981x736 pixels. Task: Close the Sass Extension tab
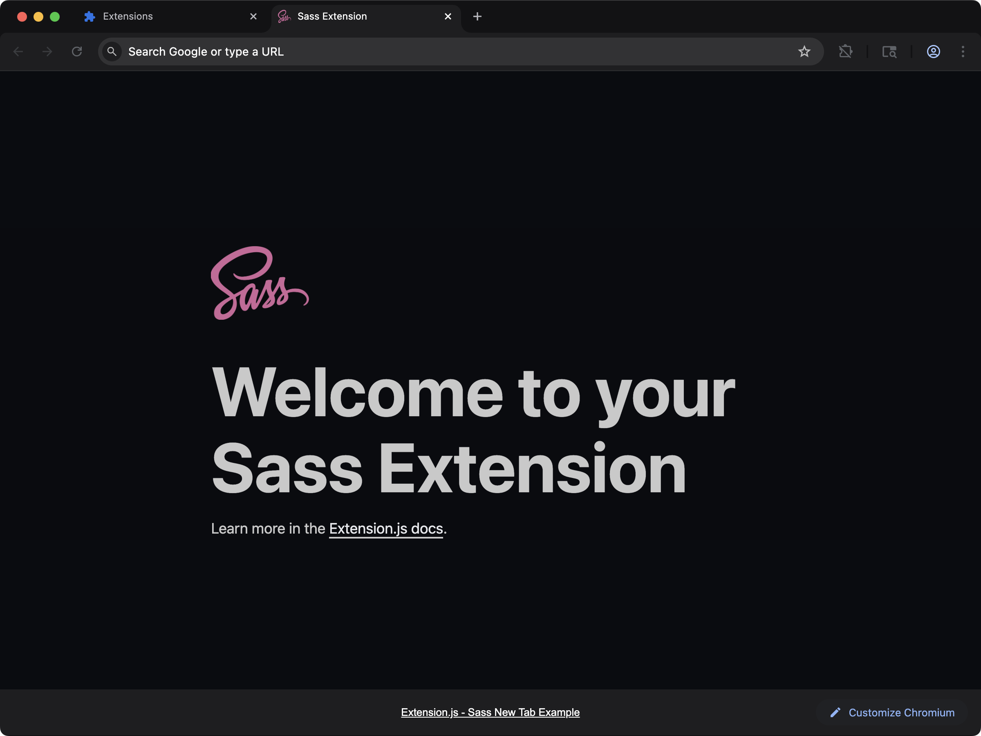(448, 16)
